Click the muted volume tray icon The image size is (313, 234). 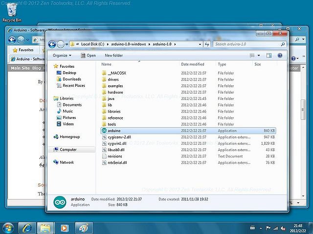click(283, 229)
